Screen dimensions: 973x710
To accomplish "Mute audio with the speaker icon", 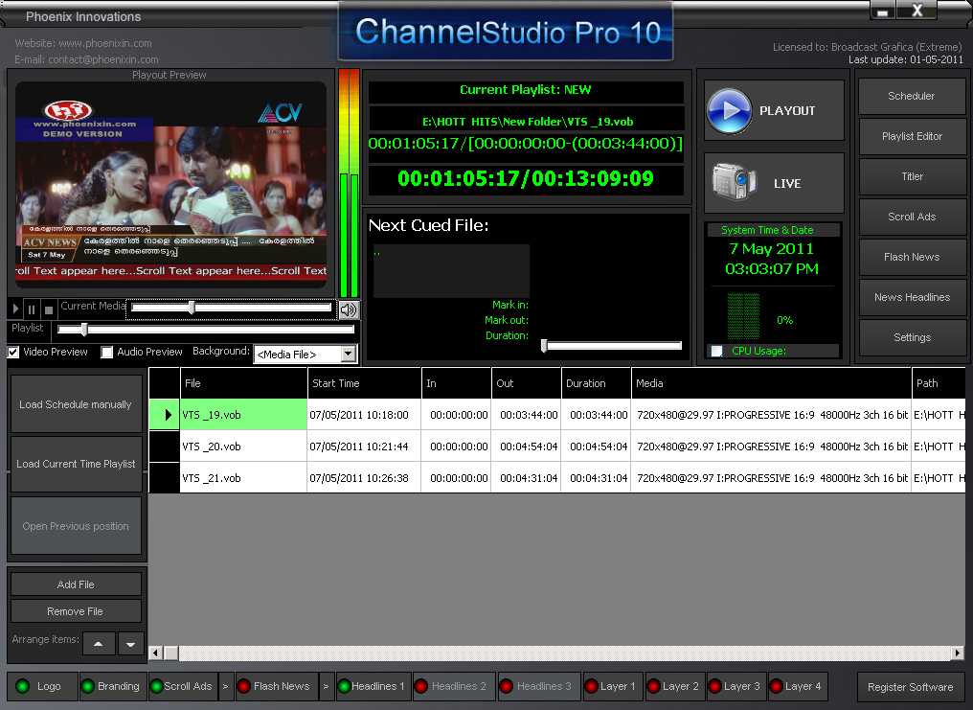I will tap(349, 309).
